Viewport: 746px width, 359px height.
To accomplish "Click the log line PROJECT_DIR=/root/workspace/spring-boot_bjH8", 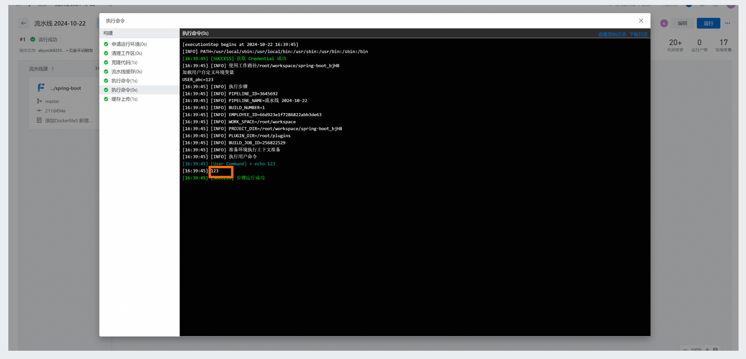I will (x=262, y=129).
